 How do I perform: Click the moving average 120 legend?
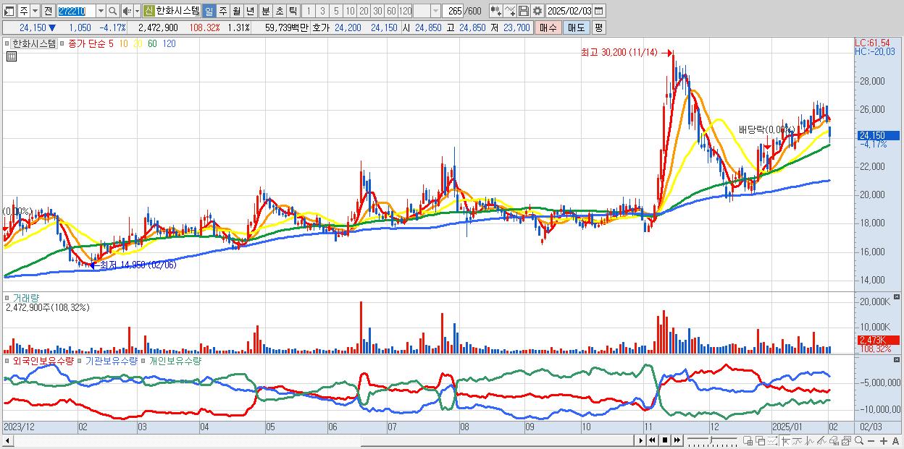point(169,43)
